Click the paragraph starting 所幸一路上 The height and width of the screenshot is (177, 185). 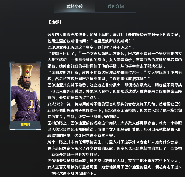point(114,148)
